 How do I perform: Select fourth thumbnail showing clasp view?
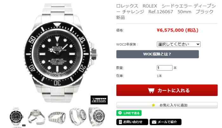[x=78, y=117]
